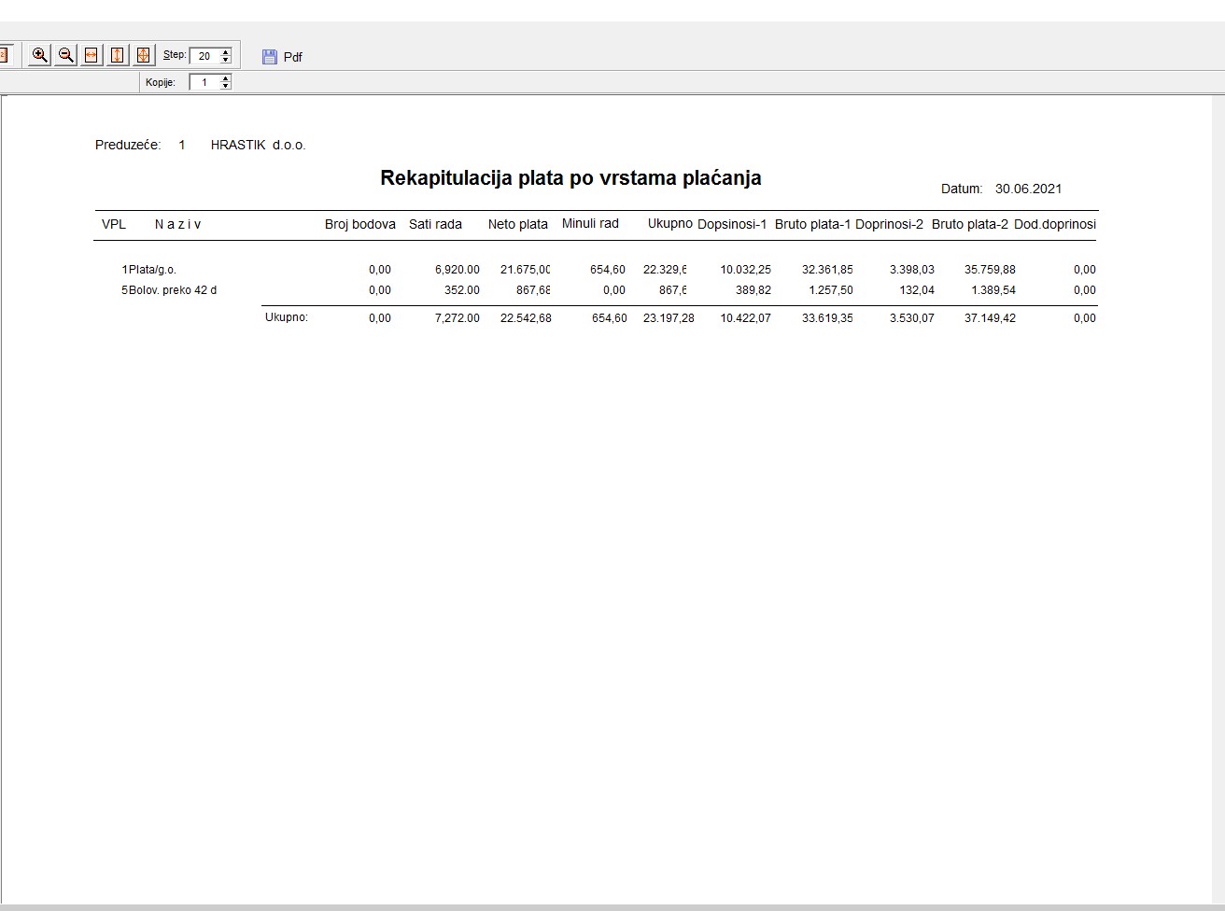This screenshot has width=1225, height=911.
Task: Select the Bolov. preko 42 d row
Action: coord(172,290)
